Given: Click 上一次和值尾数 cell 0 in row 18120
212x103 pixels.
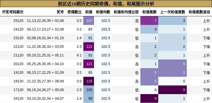Looking at the screenshot, I should (x=173, y=81).
